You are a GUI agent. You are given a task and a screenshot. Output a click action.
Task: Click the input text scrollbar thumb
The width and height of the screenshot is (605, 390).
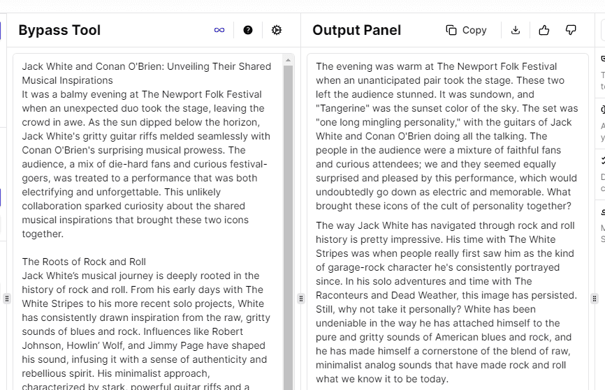coord(288,223)
